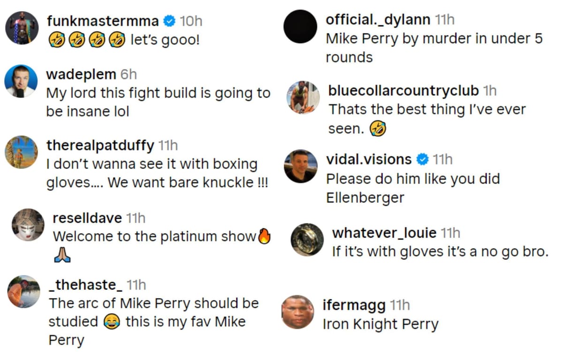Viewport: 563px width, 352px height.
Task: Open therealpatduffy's profile picture
Action: 21,152
